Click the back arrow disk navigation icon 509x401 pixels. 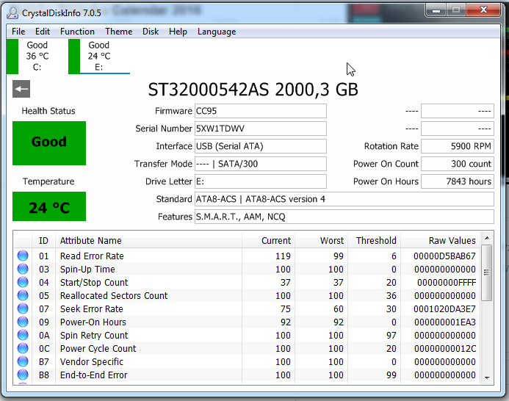[21, 90]
